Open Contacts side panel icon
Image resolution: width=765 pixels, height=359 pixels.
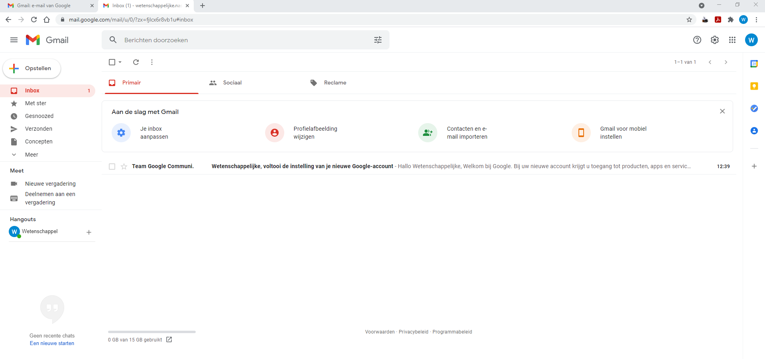pos(754,131)
